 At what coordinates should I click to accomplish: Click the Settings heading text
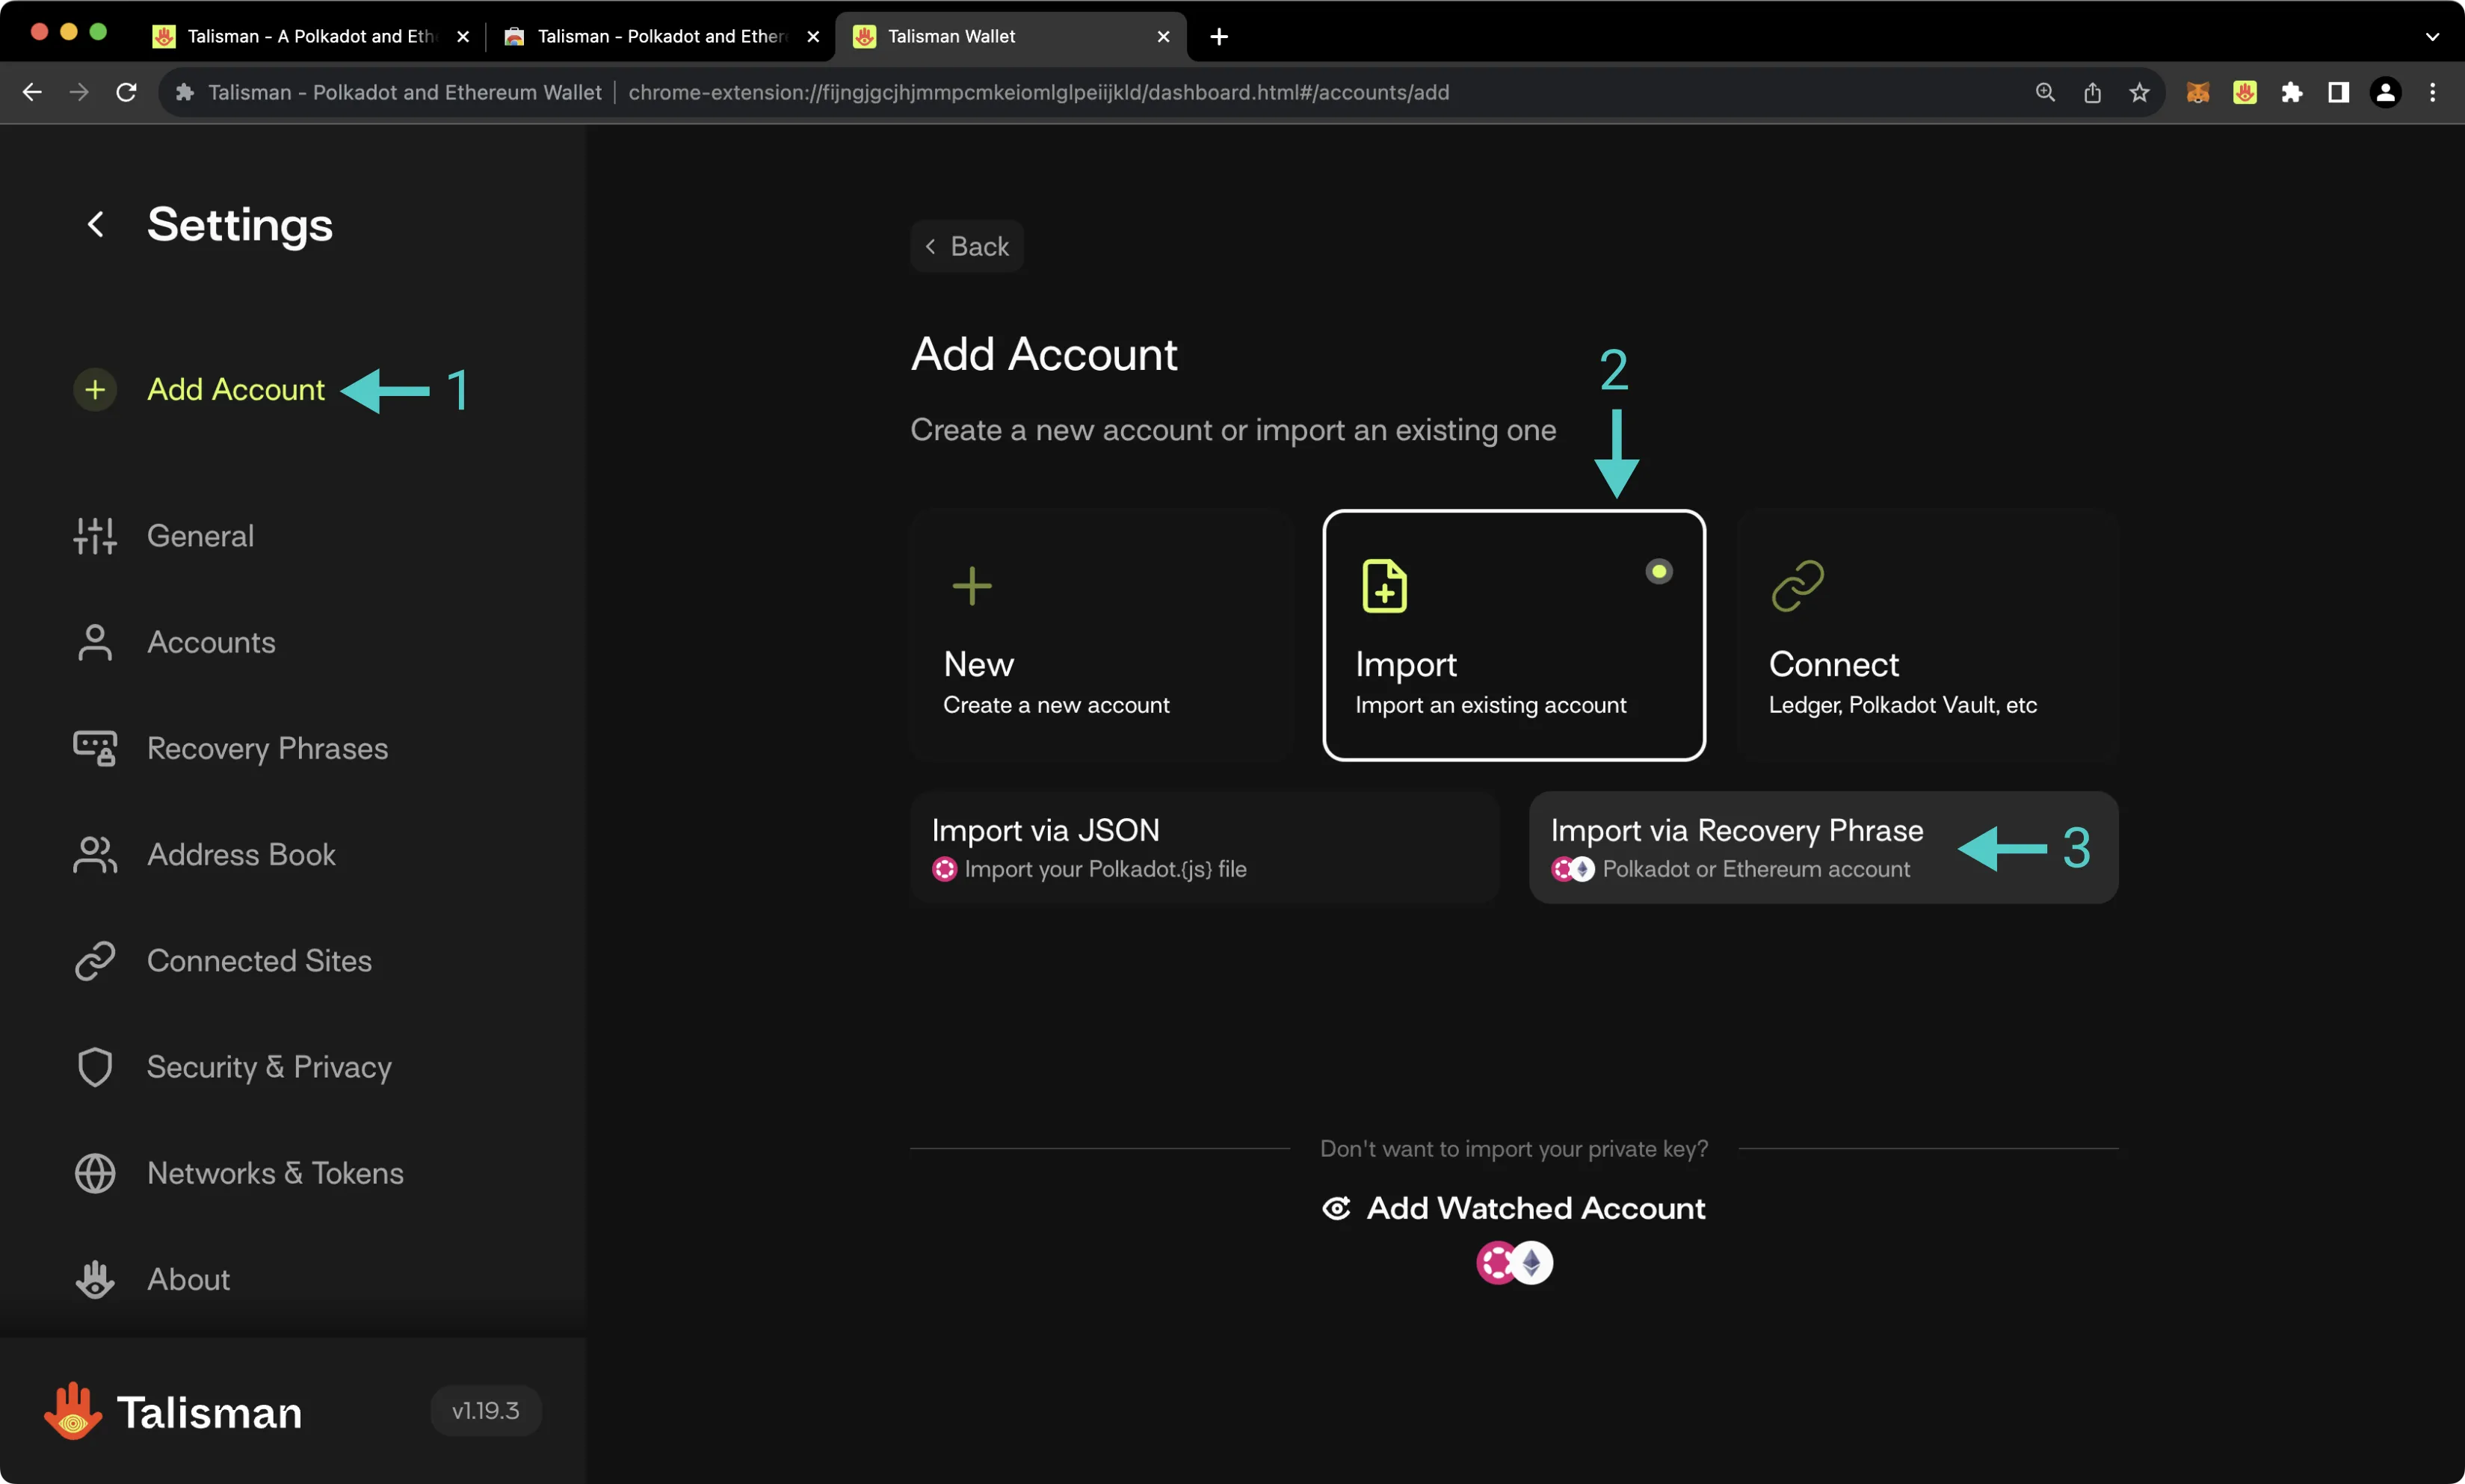pos(240,224)
